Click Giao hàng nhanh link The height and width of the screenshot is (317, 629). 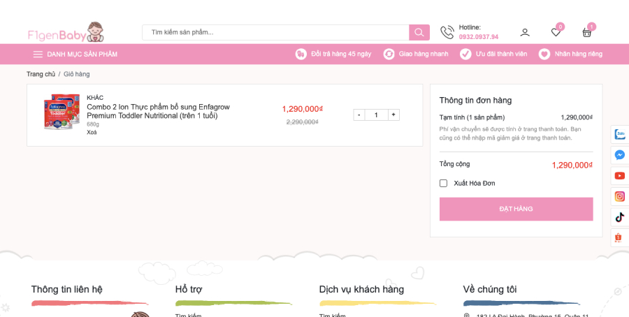coord(424,54)
